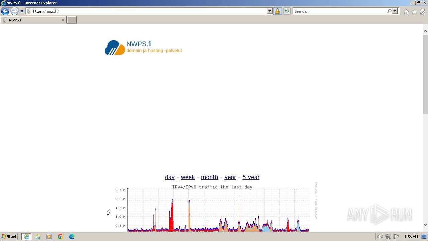The image size is (428, 241).
Task: View the security lock report icon
Action: (277, 11)
